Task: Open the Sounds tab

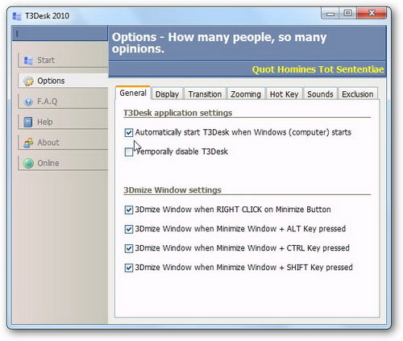Action: 320,94
